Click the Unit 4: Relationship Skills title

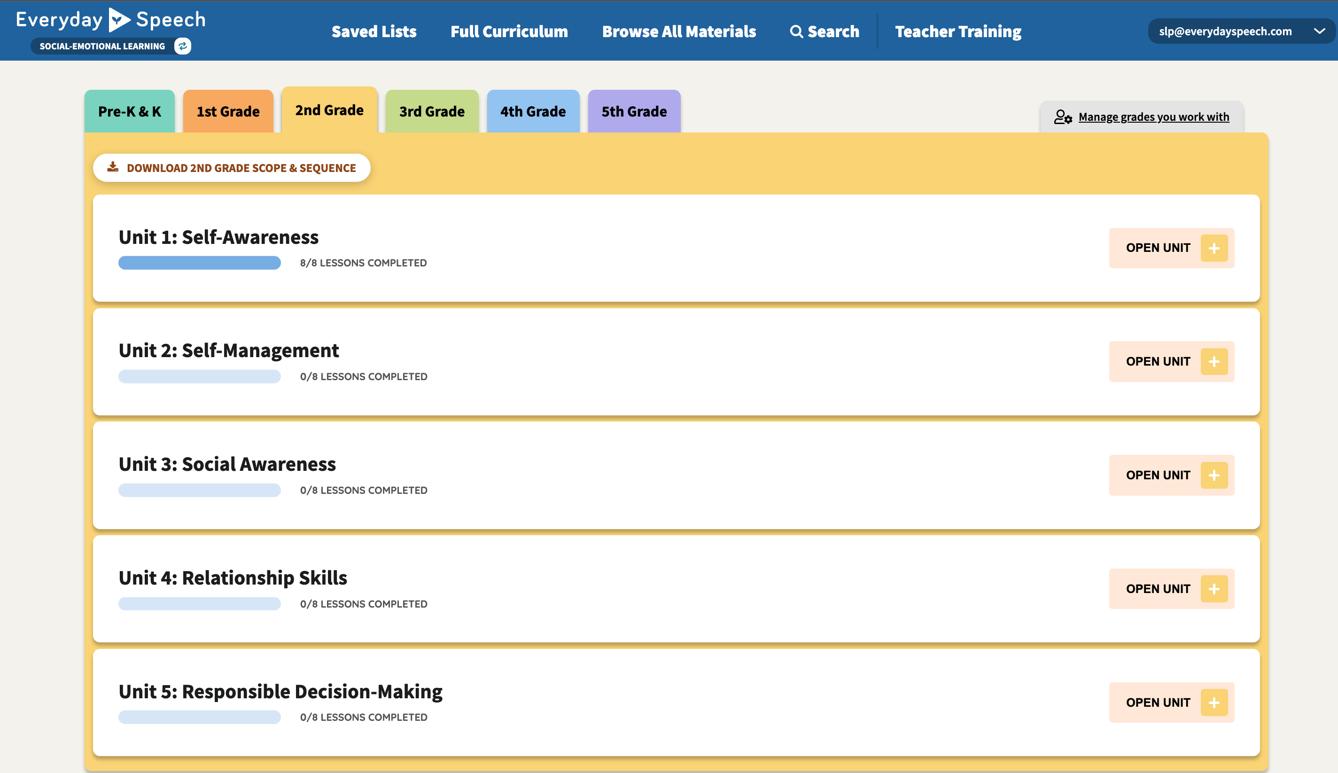tap(233, 578)
